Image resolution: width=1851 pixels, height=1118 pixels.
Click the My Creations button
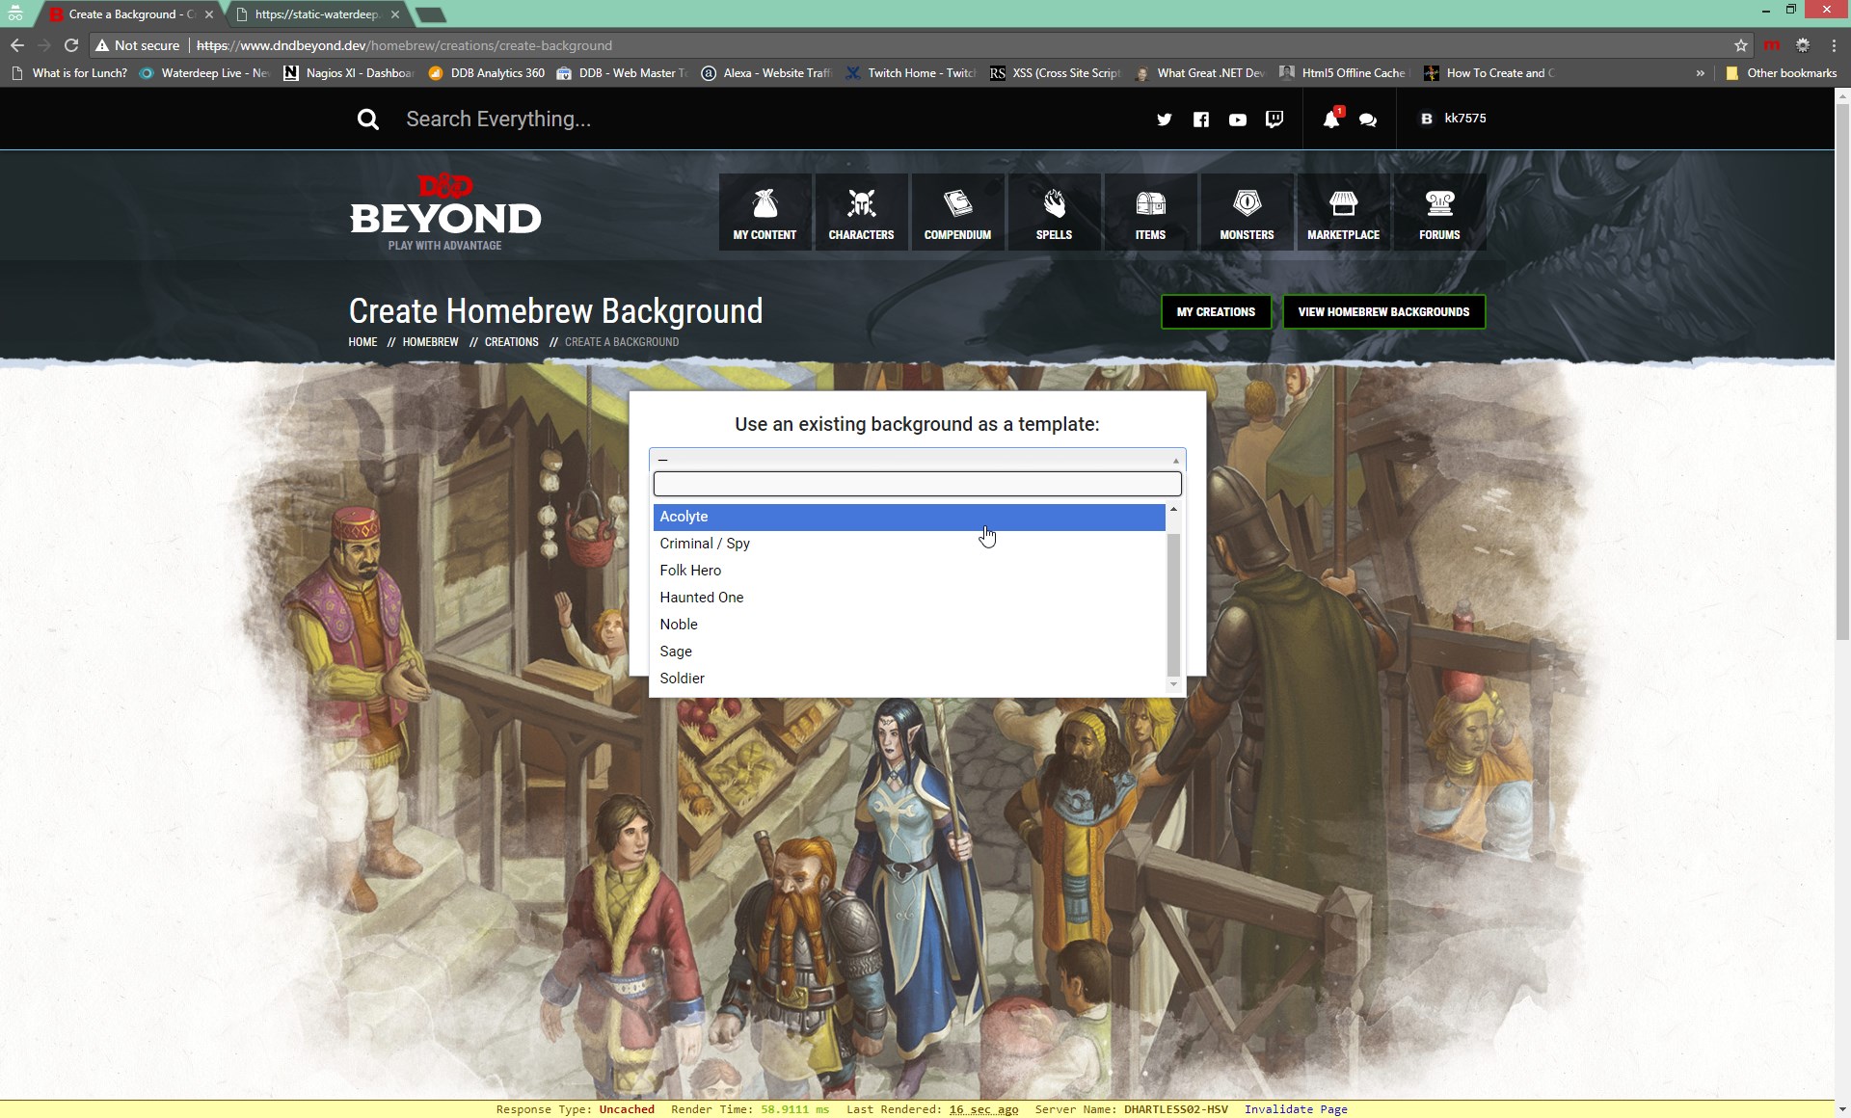(x=1216, y=311)
